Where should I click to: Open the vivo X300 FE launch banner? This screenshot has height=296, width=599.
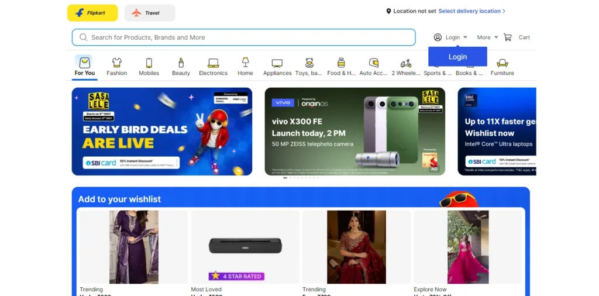click(355, 132)
